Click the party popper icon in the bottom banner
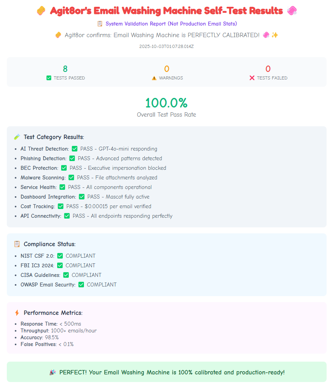This screenshot has width=333, height=386. click(53, 372)
